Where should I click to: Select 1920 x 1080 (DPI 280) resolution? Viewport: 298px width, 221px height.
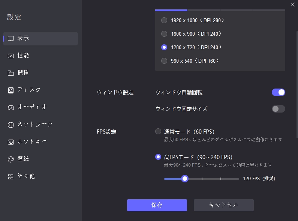click(x=164, y=20)
